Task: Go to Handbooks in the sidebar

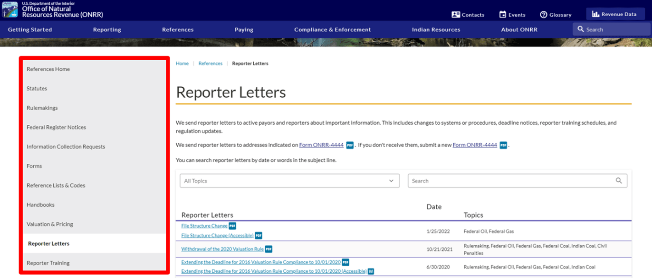Action: coord(40,205)
